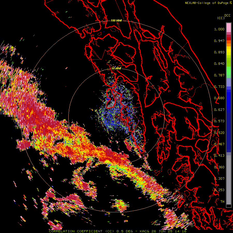The height and width of the screenshot is (233, 233).
Task: Pick the gray lower color bar segment
Action: coord(229,180)
